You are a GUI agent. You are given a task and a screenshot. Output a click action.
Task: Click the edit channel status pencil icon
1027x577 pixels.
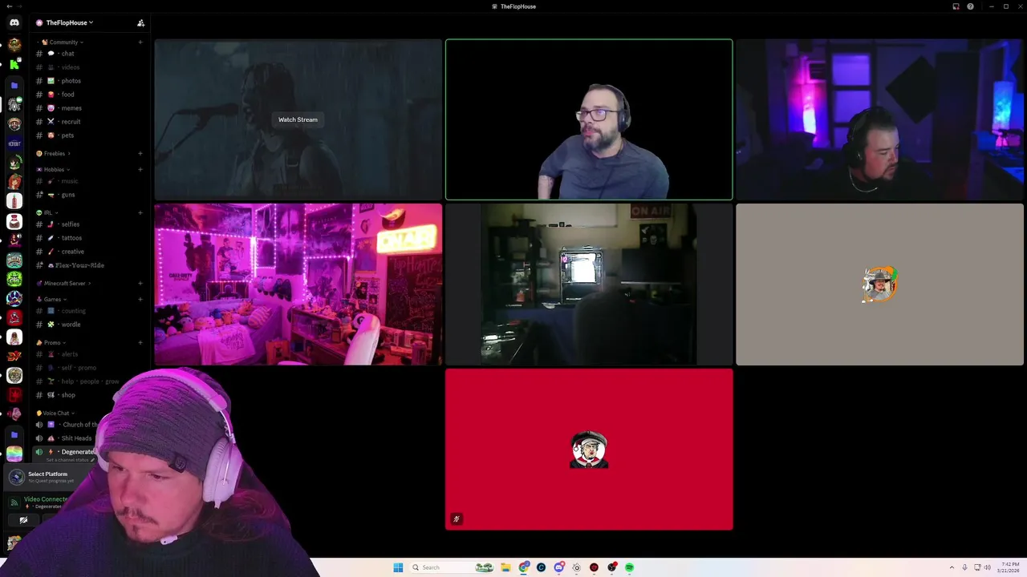coord(92,460)
